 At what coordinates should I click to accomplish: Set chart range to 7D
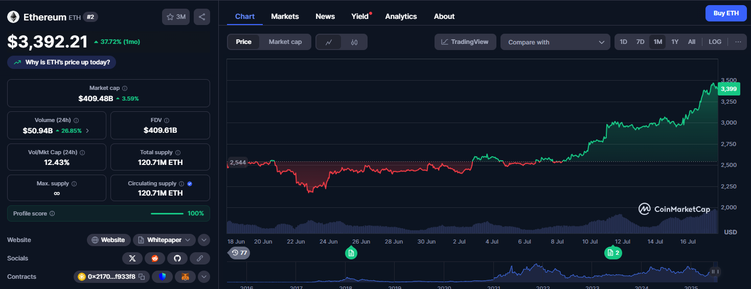click(x=640, y=42)
